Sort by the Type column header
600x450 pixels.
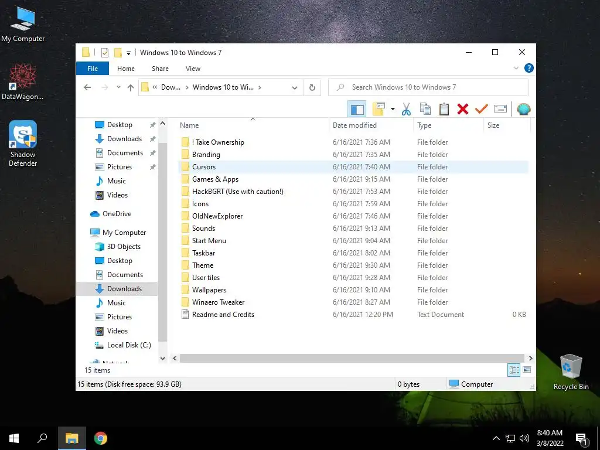[449, 125]
